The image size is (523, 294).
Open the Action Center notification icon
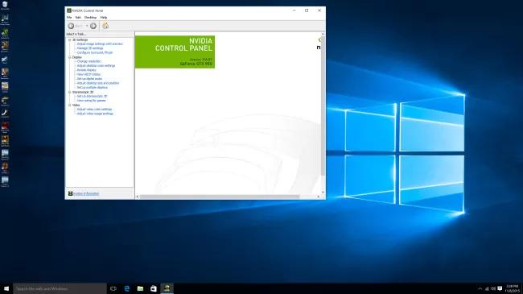500,288
